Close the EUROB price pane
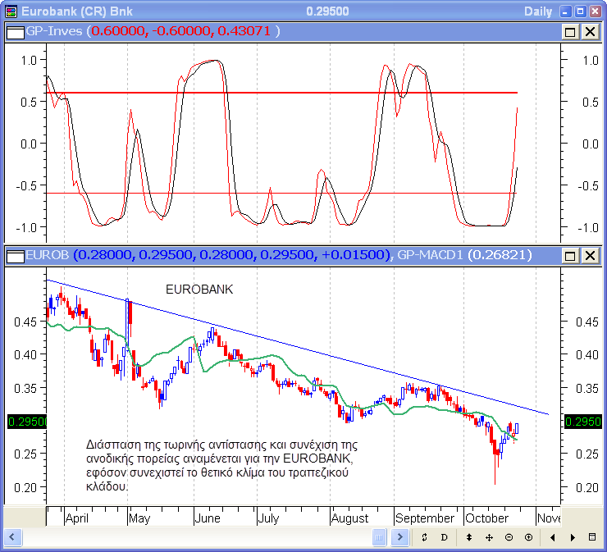This screenshot has width=607, height=552. click(x=590, y=256)
